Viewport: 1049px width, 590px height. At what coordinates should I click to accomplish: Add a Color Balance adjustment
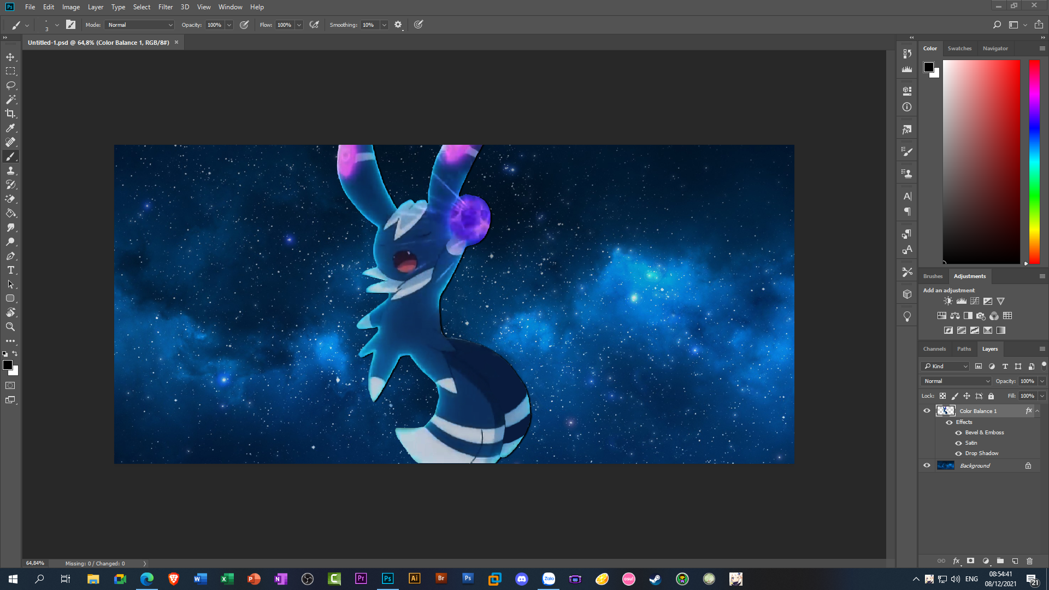[x=955, y=316]
